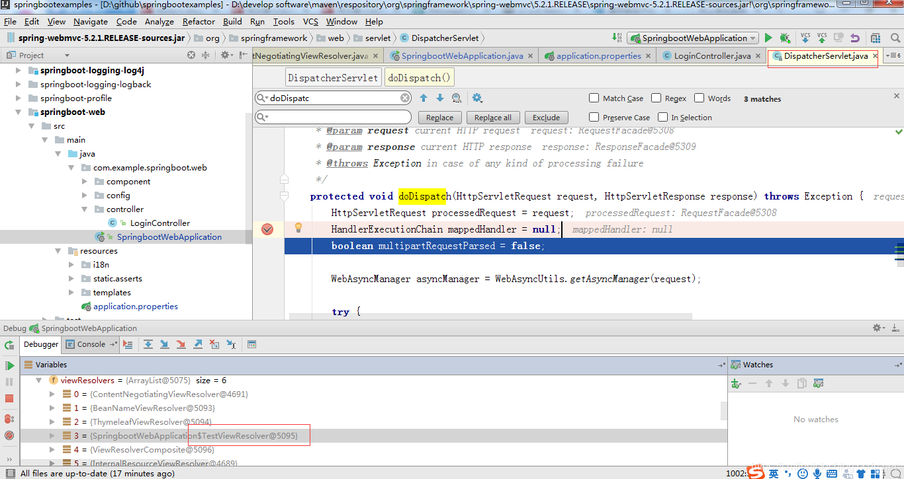Viewport: 904px width, 479px height.
Task: Enable the Match Case checkbox
Action: 594,98
